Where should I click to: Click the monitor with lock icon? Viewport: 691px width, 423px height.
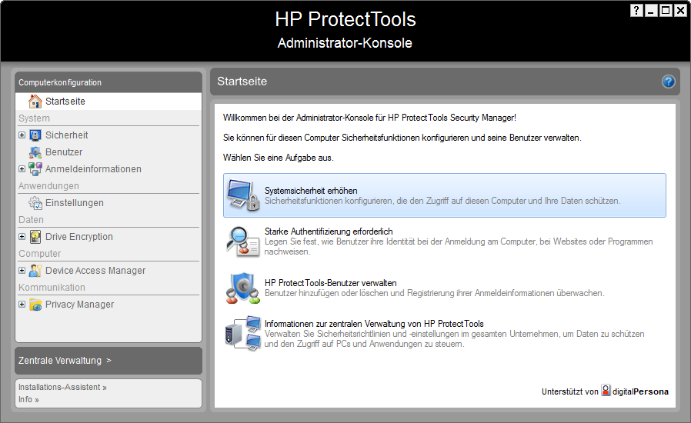pyautogui.click(x=243, y=195)
